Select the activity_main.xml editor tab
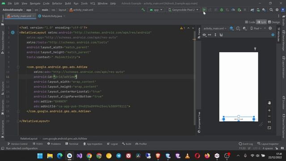Image resolution: width=286 pixels, height=161 pixels. point(21,16)
